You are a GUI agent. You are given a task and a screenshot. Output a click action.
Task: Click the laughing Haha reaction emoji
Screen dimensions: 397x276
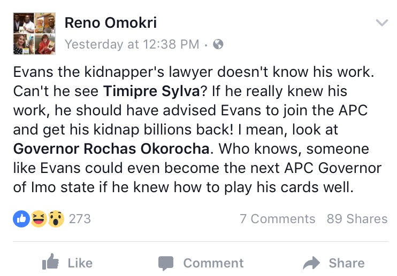click(x=39, y=219)
